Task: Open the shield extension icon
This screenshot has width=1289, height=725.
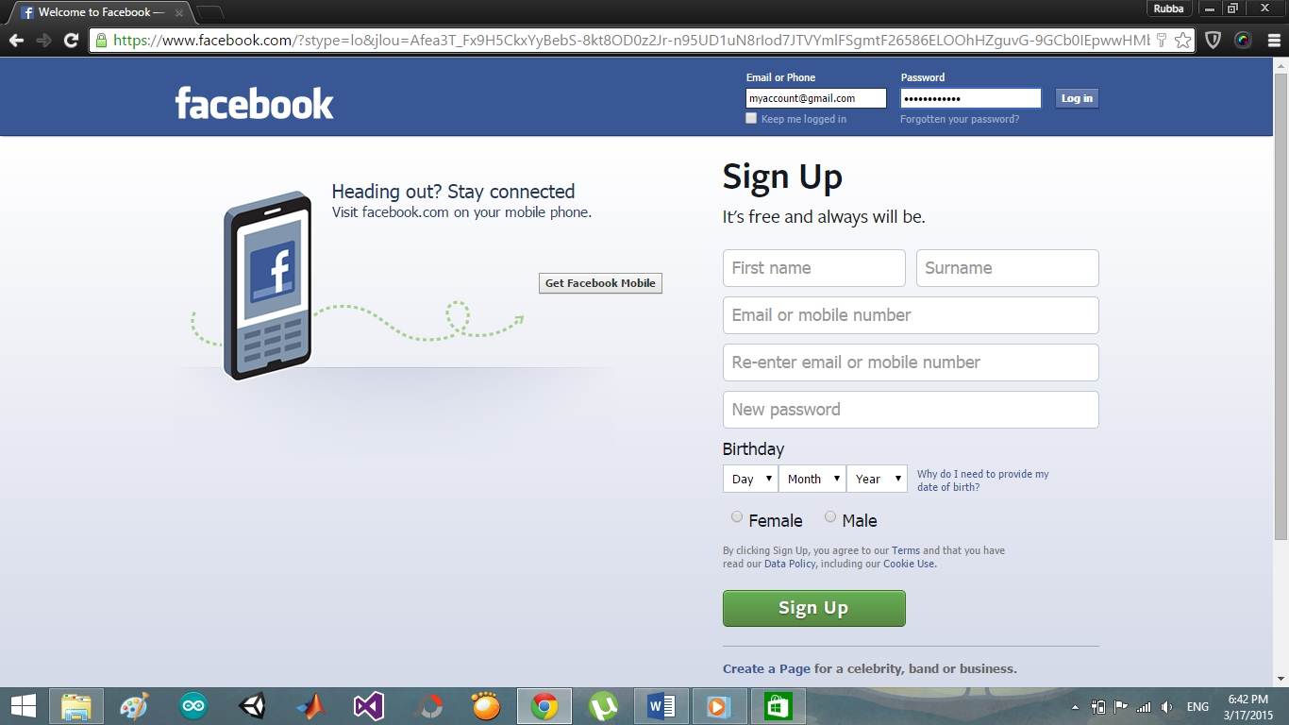Action: pos(1214,41)
